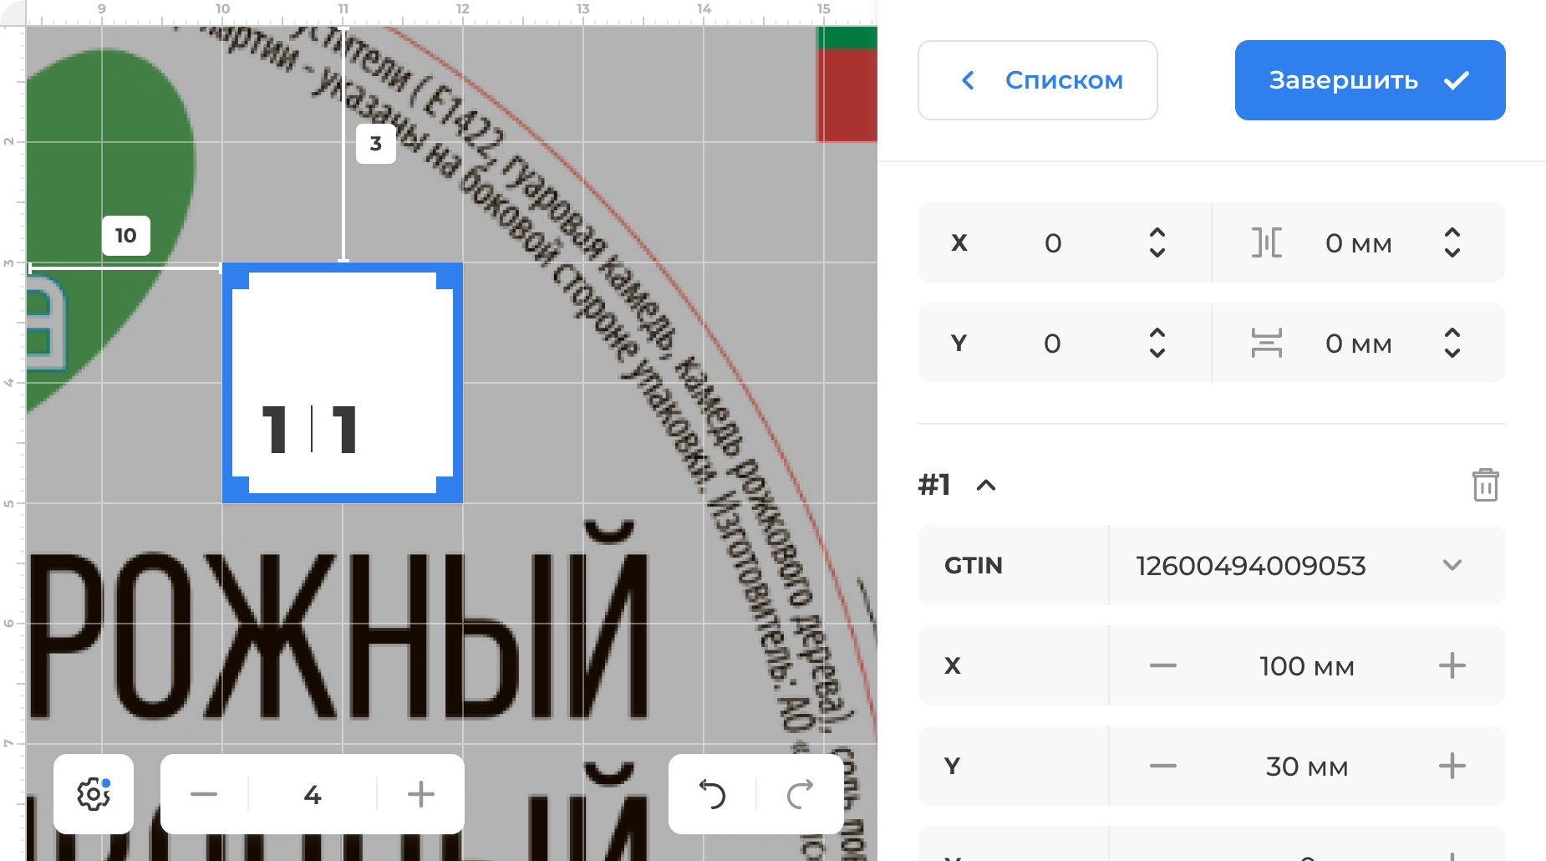This screenshot has height=861, width=1546.
Task: Decrease X position 100 мм
Action: tap(1162, 666)
